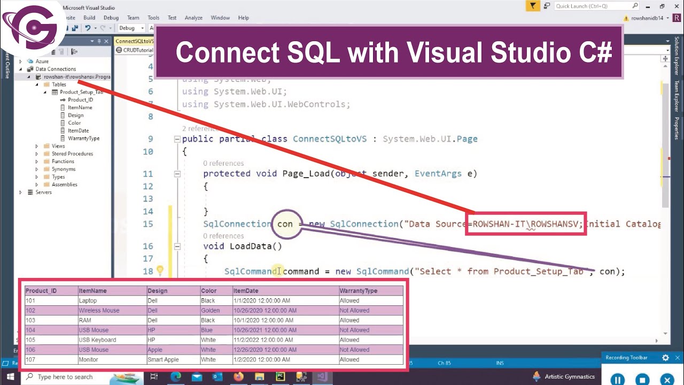Screen dimensions: 684x385
Task: Select the Design column node
Action: click(75, 115)
